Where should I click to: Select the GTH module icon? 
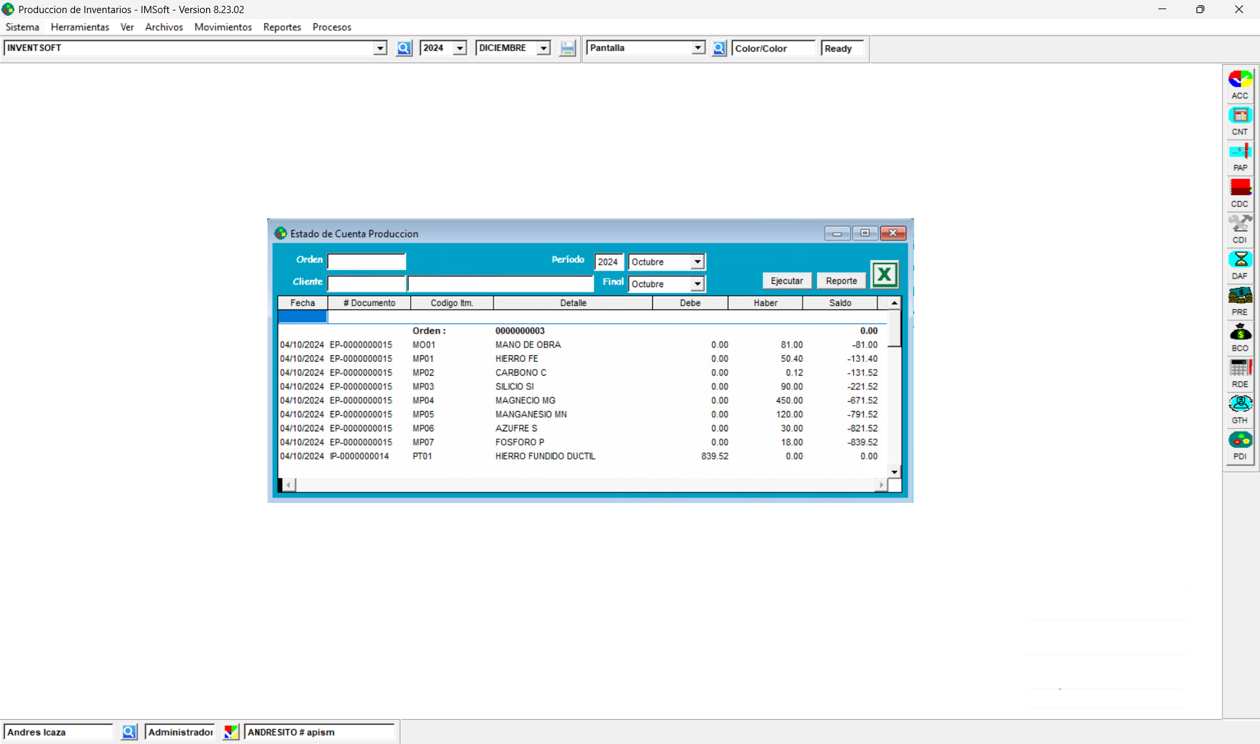point(1240,405)
